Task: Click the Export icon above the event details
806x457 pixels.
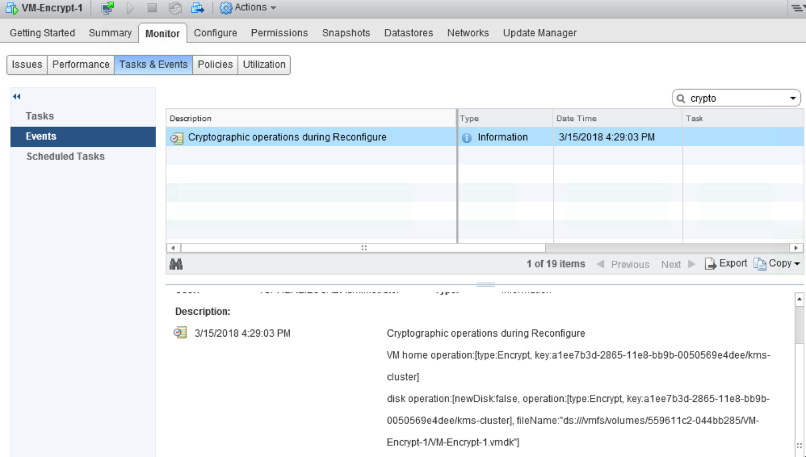Action: tap(727, 263)
